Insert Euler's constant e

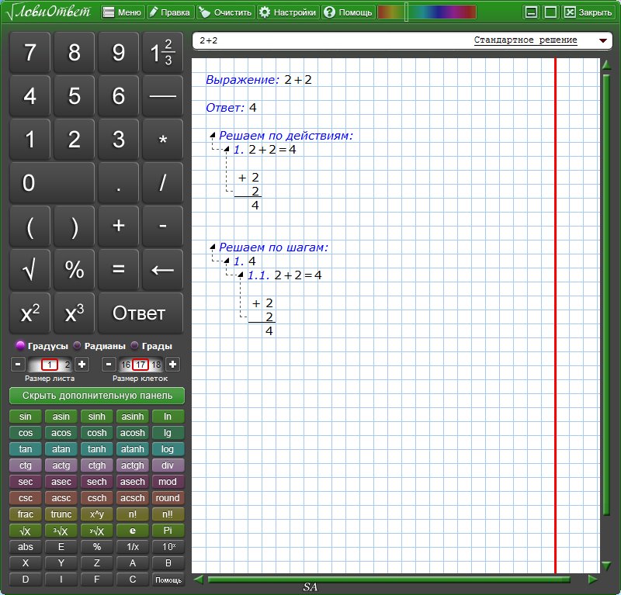pos(132,531)
